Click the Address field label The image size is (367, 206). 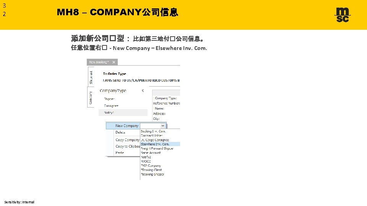tap(159, 114)
